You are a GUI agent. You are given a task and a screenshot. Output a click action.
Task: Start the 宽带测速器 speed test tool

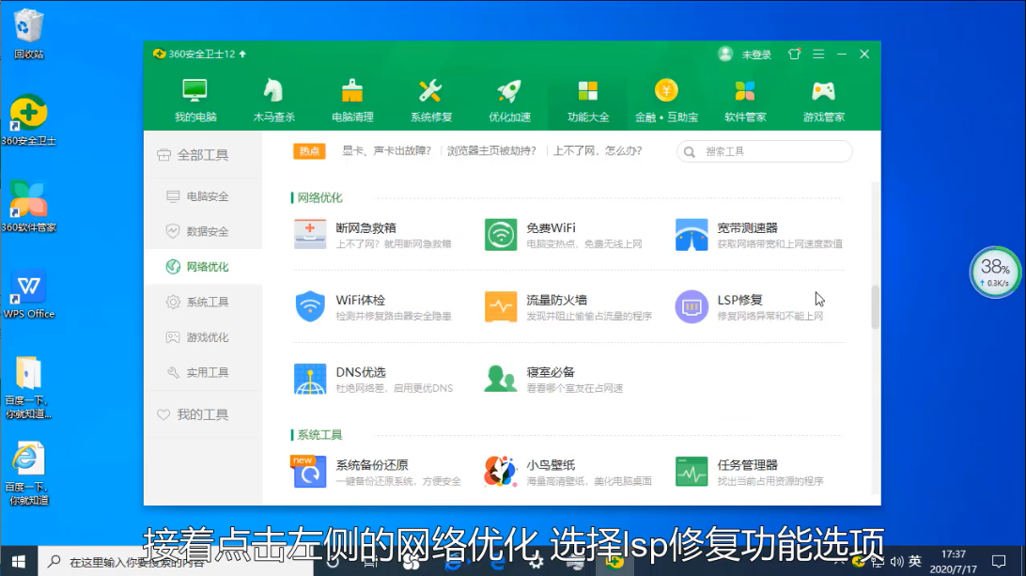click(x=692, y=234)
